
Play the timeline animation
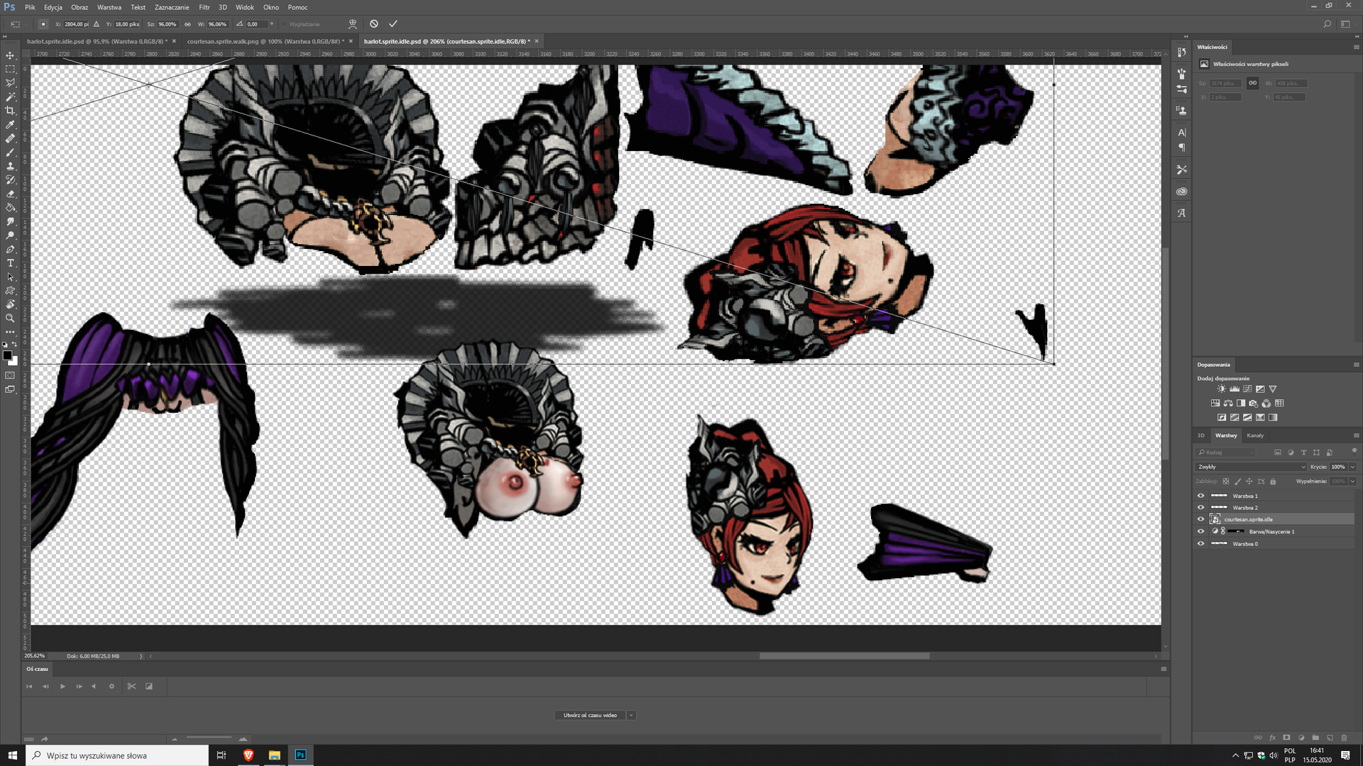click(62, 687)
